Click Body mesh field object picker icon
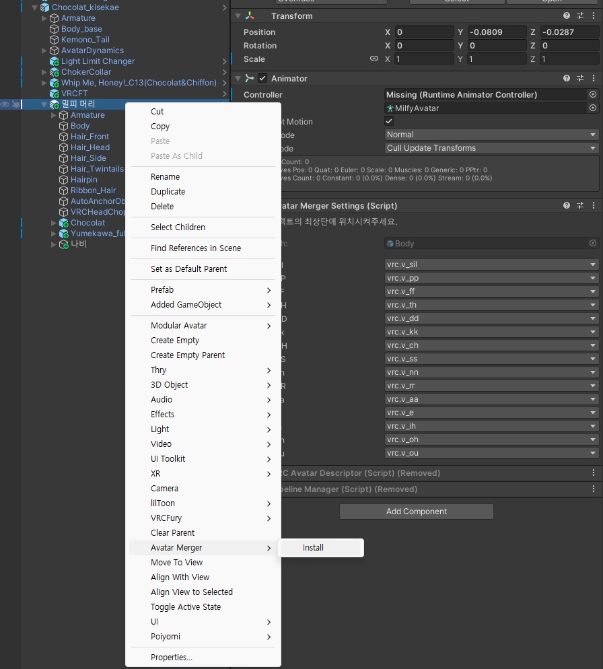 coord(593,243)
